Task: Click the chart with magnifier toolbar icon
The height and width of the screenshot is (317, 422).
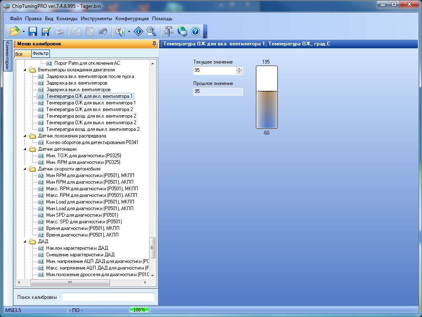Action: click(x=120, y=31)
